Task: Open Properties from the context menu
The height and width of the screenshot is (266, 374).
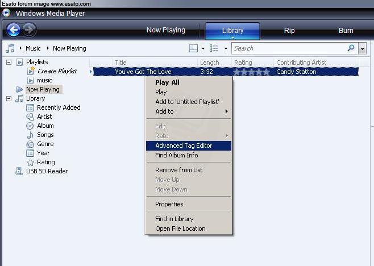Action: (189, 204)
